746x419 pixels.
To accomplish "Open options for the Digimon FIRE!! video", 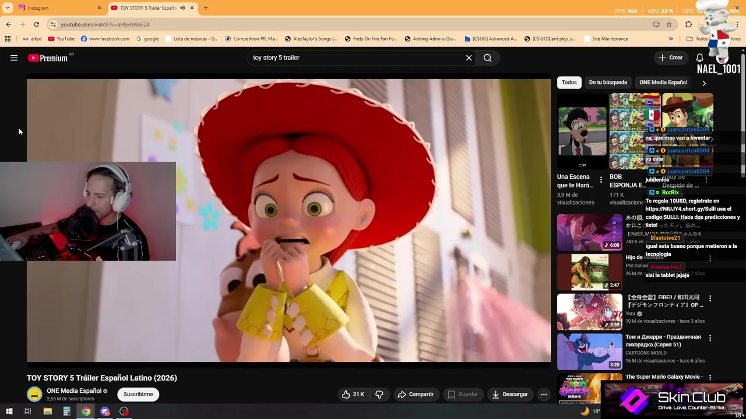I will (710, 299).
